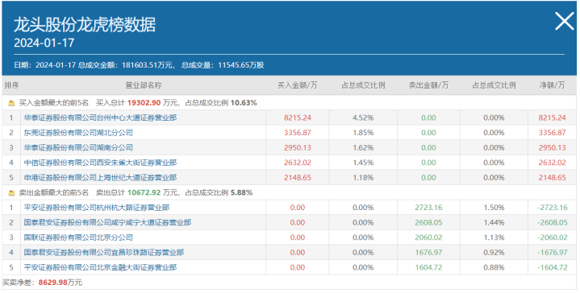Screen dimensions: 580x293
Task: Click the 0.88% sell ratio cell
Action: coord(494,267)
